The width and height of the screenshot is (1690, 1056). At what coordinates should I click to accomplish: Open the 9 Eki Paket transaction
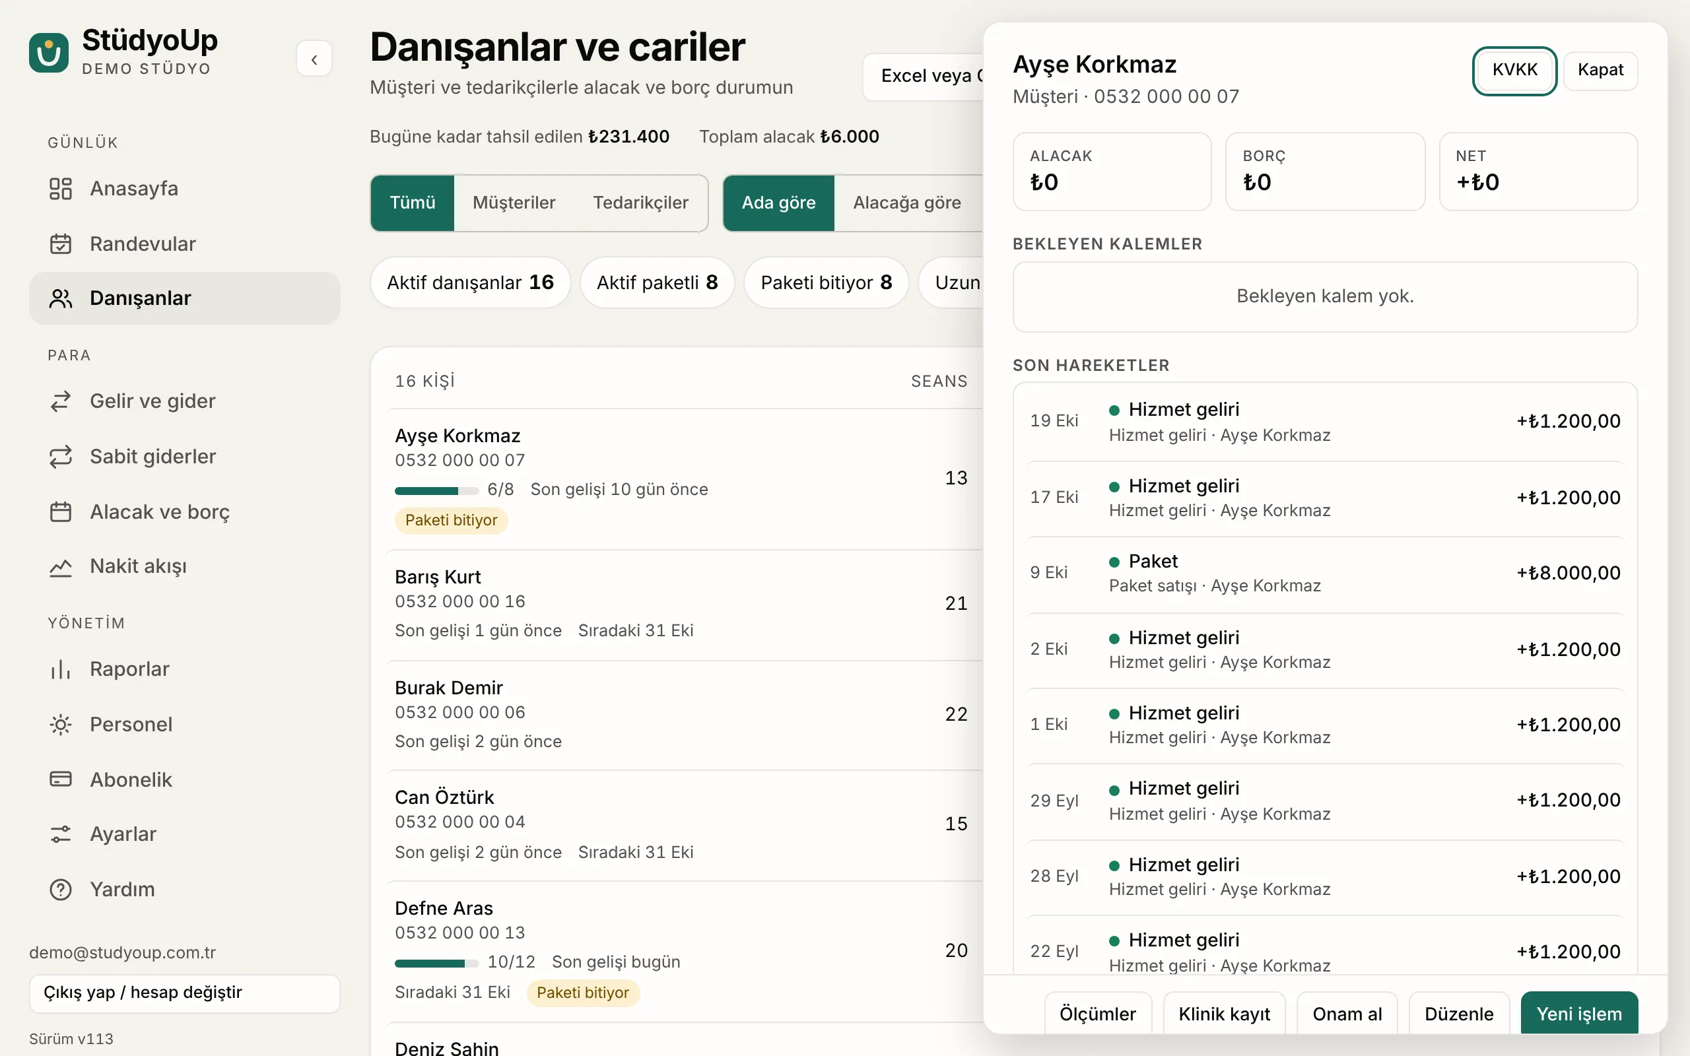pos(1325,574)
